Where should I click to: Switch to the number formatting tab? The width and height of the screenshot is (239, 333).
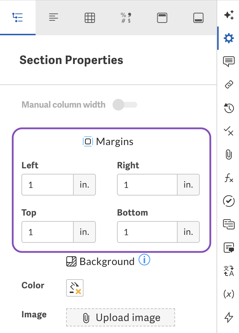(x=125, y=17)
